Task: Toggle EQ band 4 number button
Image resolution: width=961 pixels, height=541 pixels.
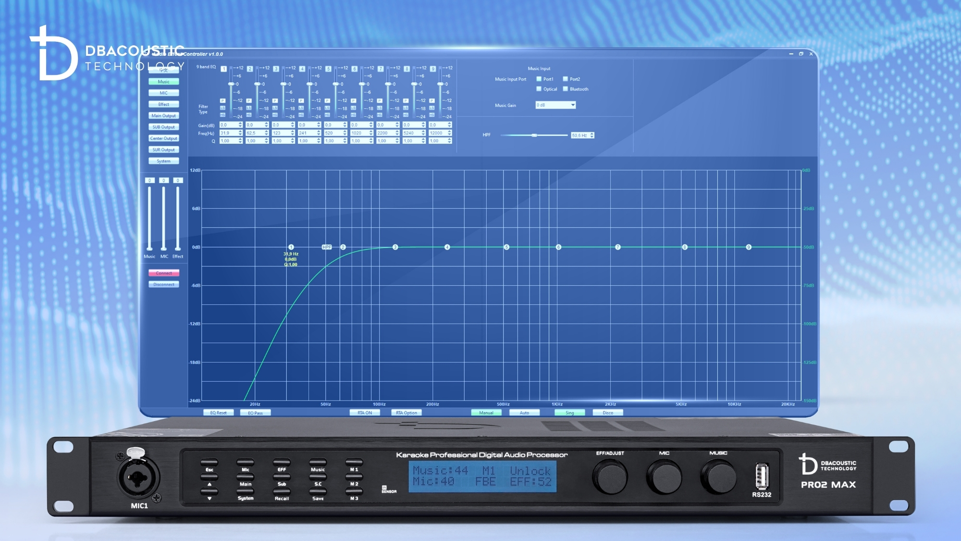Action: [x=302, y=69]
